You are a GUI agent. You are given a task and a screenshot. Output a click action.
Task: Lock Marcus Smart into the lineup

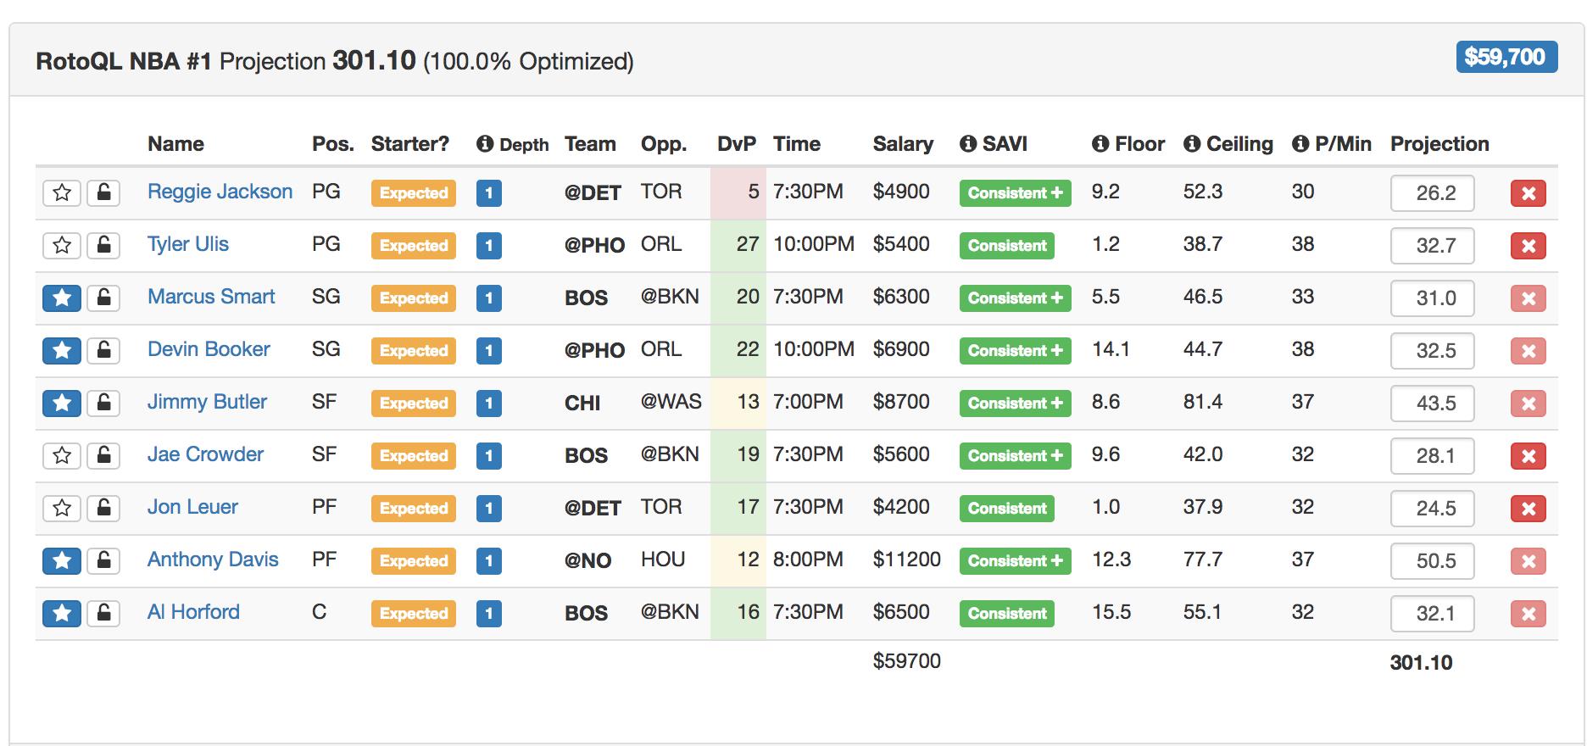[x=103, y=298]
